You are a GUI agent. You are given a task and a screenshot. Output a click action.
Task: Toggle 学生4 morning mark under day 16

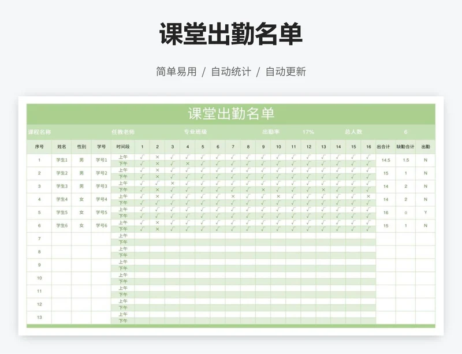tap(368, 196)
